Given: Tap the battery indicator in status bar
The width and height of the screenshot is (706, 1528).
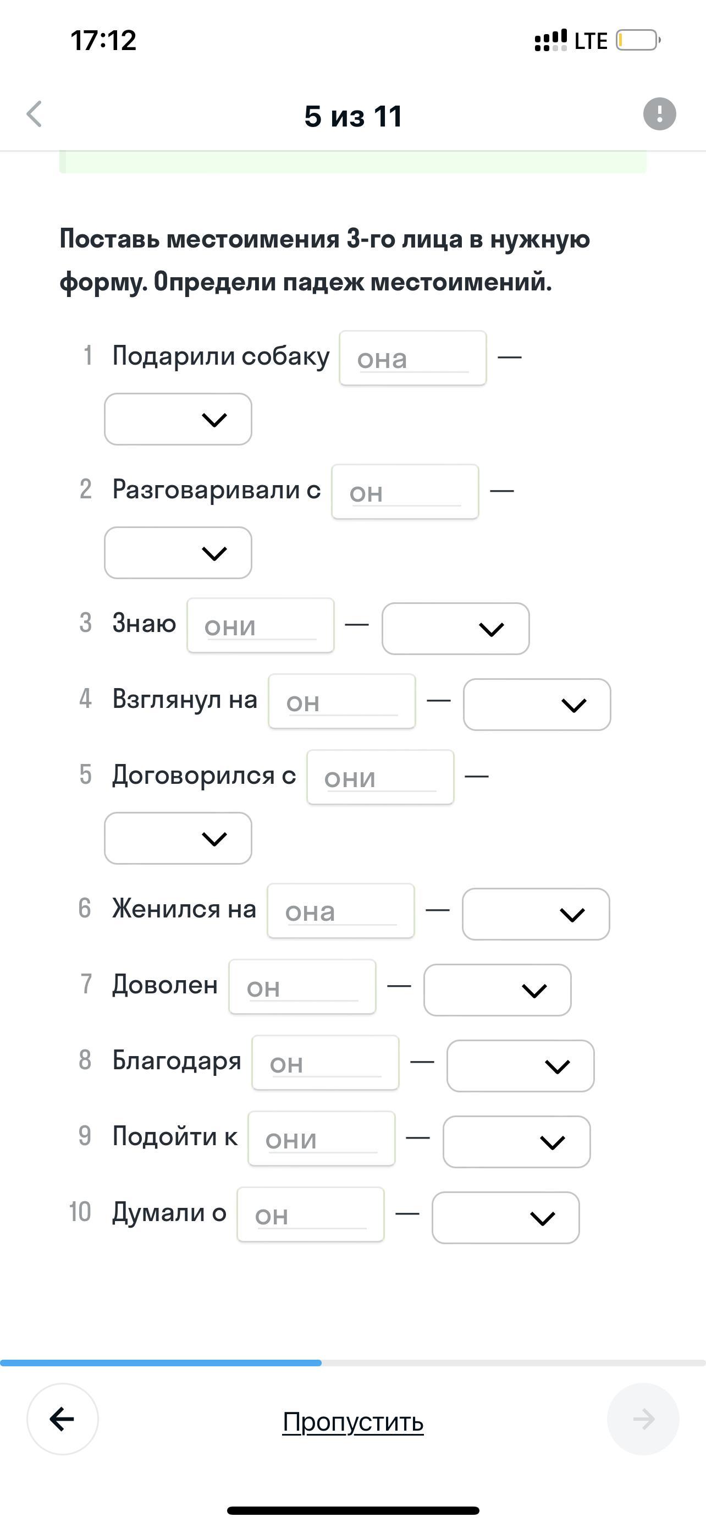Looking at the screenshot, I should pyautogui.click(x=638, y=40).
